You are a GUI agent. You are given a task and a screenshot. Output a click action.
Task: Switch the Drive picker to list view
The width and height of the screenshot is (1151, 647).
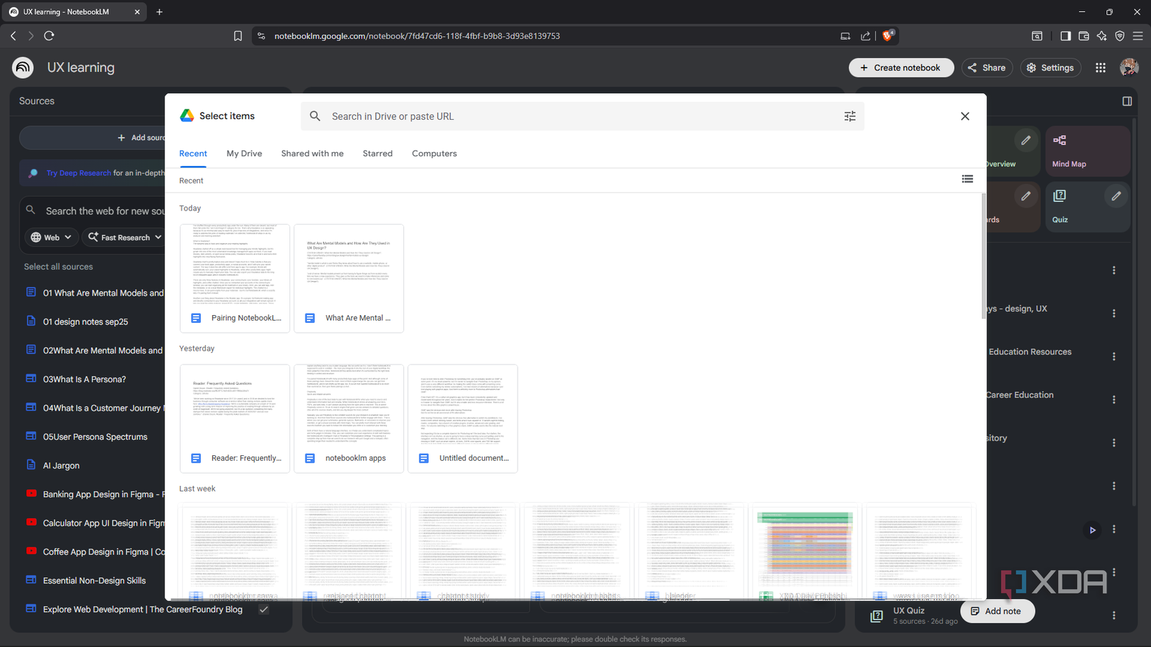click(x=968, y=179)
